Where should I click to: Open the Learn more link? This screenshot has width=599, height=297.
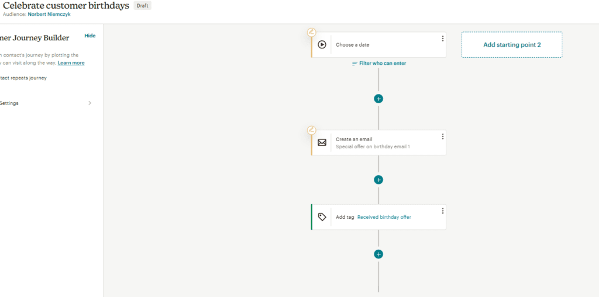pyautogui.click(x=71, y=63)
